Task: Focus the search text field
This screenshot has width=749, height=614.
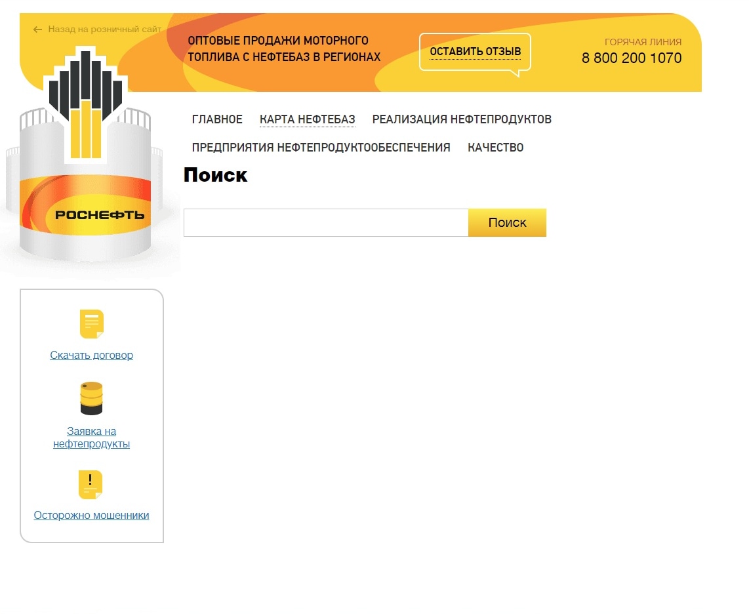Action: [x=326, y=222]
